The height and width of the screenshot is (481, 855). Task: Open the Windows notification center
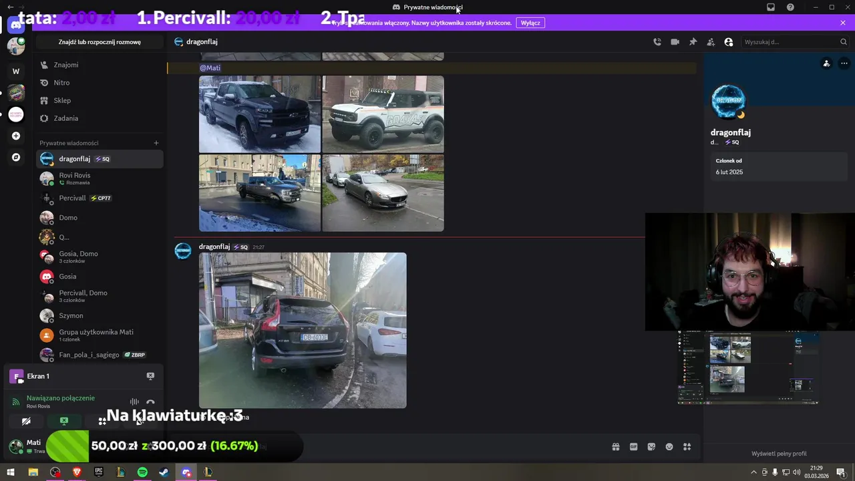[x=841, y=472]
